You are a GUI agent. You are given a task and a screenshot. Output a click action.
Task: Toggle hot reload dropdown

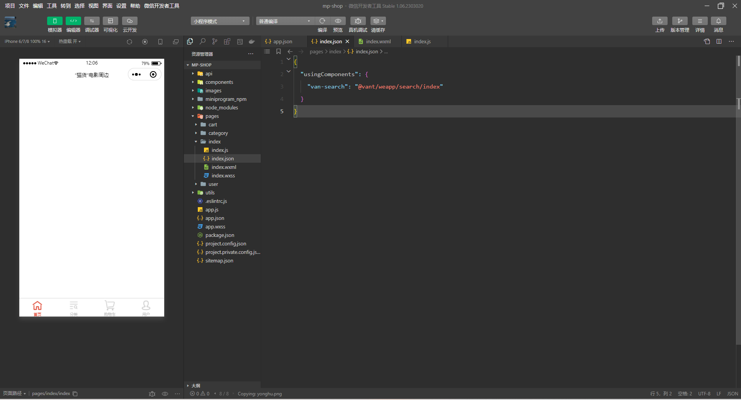[x=70, y=41]
